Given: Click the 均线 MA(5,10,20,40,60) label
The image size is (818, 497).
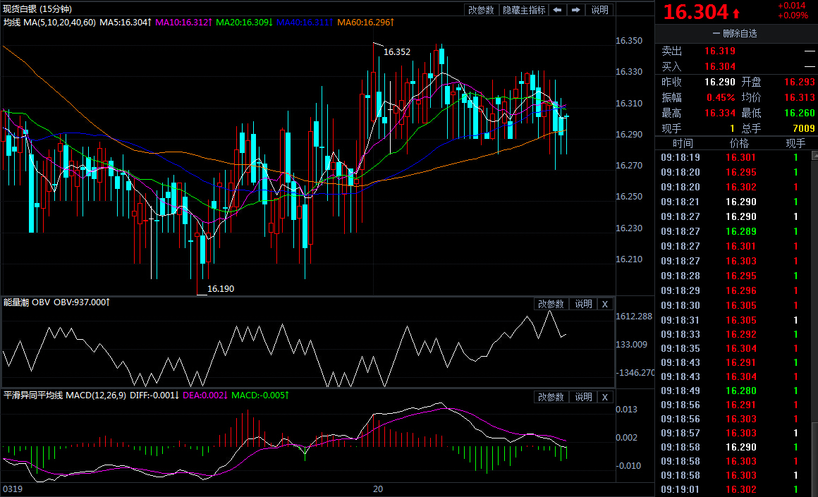Looking at the screenshot, I should click(49, 23).
